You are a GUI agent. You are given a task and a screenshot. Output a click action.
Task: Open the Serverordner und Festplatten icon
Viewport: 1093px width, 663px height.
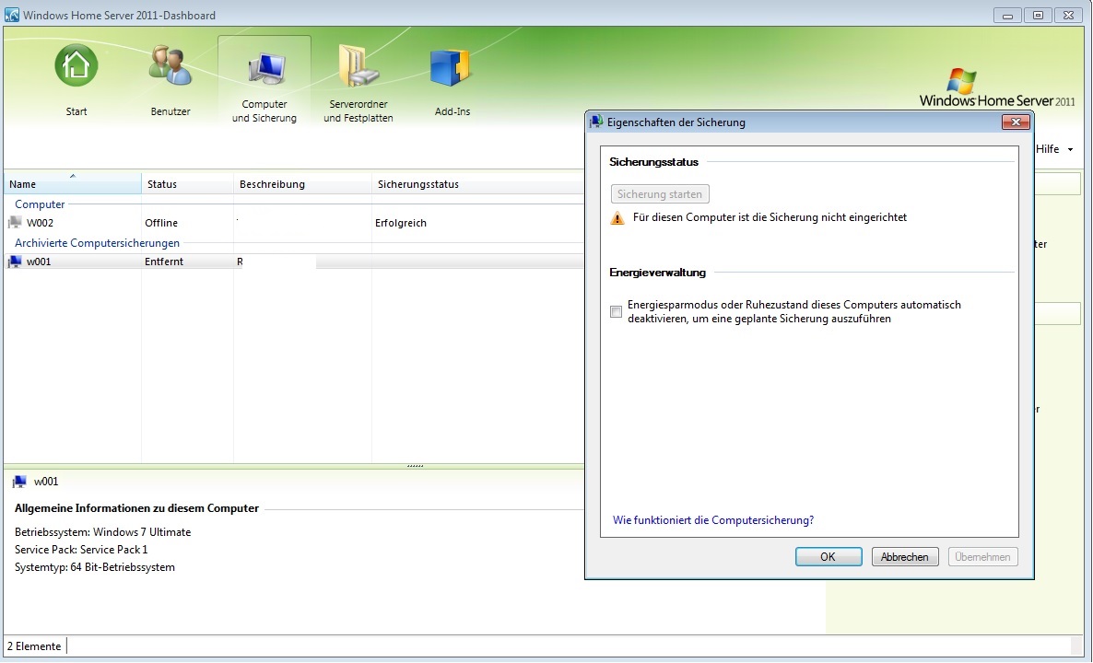coord(358,65)
